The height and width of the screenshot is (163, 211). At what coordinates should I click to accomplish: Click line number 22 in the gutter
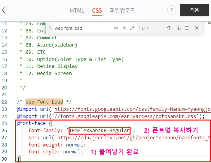tap(4, 102)
